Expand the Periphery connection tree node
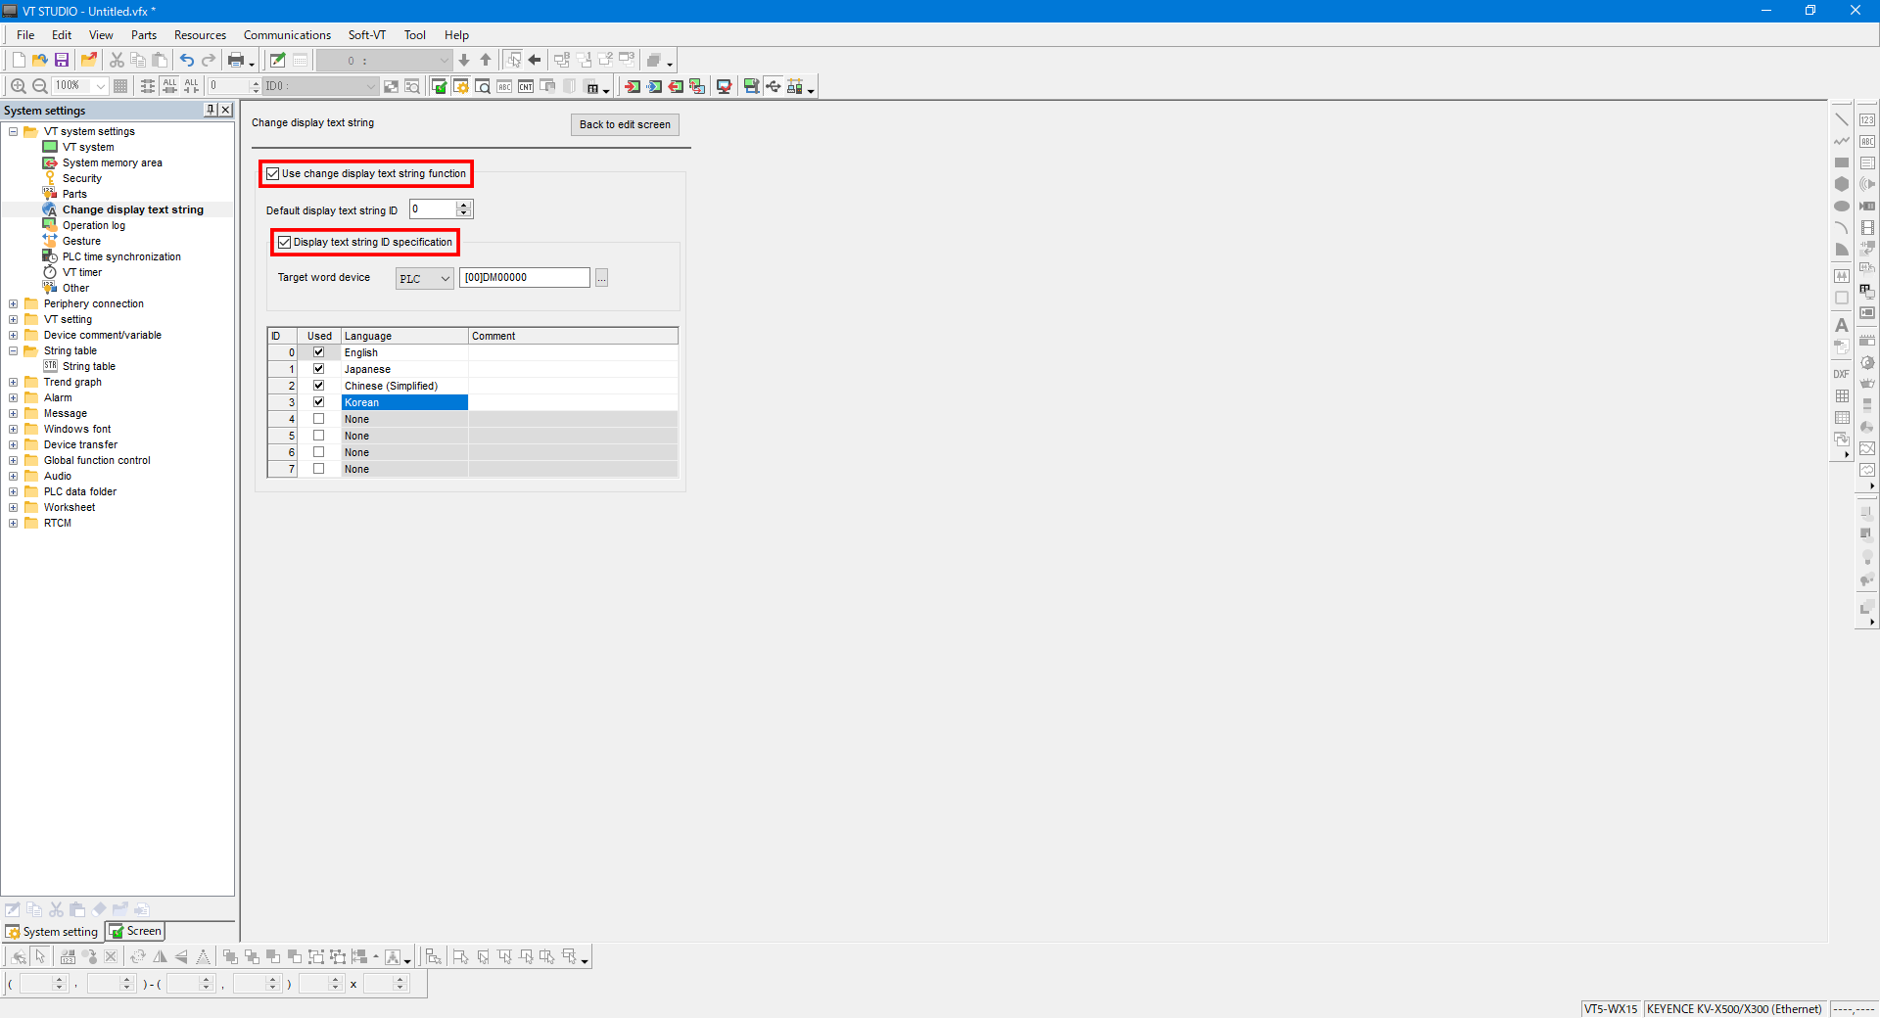The height and width of the screenshot is (1018, 1880). (14, 304)
